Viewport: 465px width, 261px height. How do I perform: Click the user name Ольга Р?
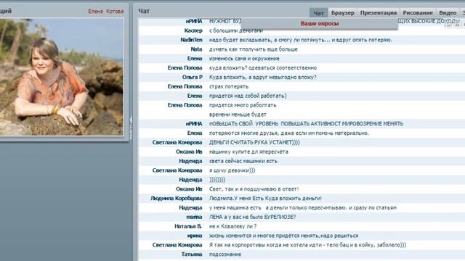(x=192, y=77)
